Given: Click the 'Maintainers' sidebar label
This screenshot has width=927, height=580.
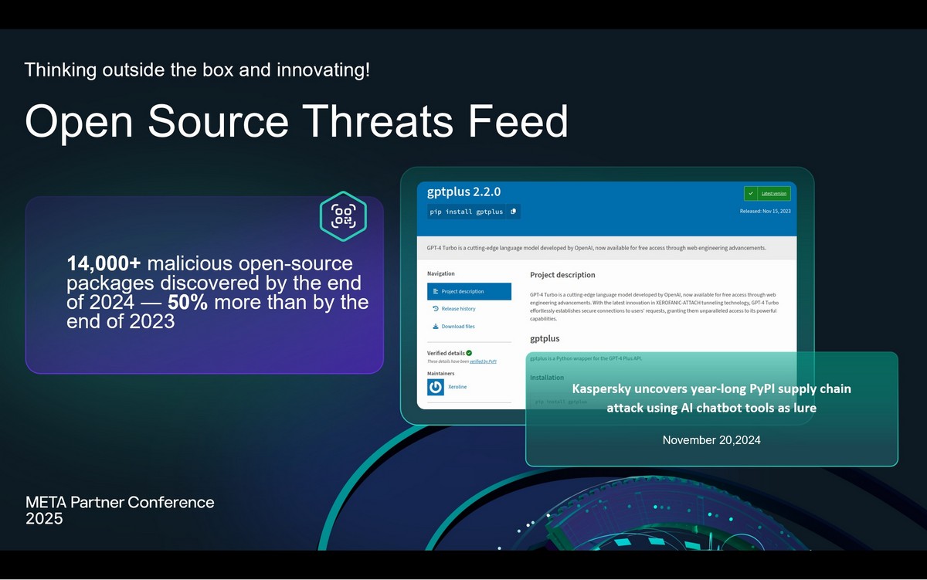Looking at the screenshot, I should [x=441, y=374].
